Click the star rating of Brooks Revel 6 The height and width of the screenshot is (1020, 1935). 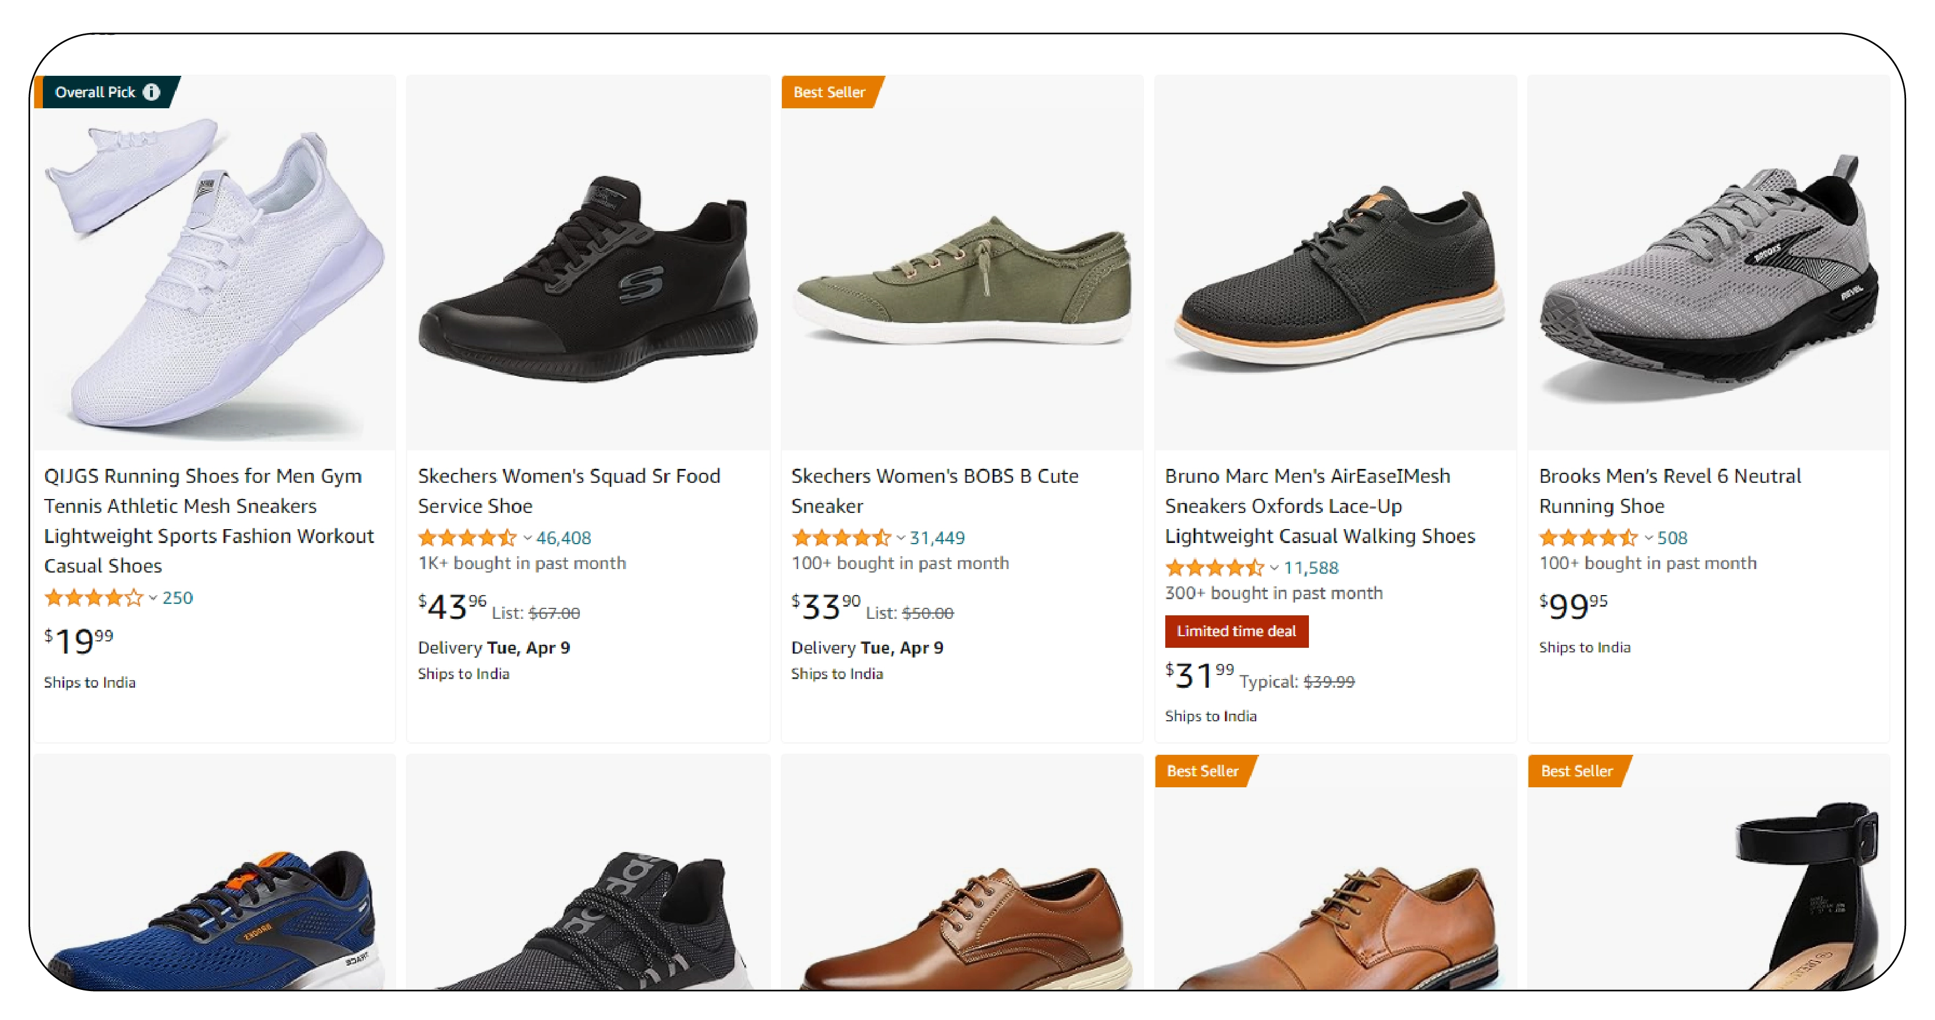coord(1588,538)
